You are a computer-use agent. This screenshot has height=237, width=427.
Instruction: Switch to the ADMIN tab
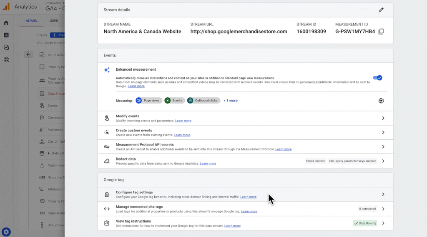pos(32,21)
